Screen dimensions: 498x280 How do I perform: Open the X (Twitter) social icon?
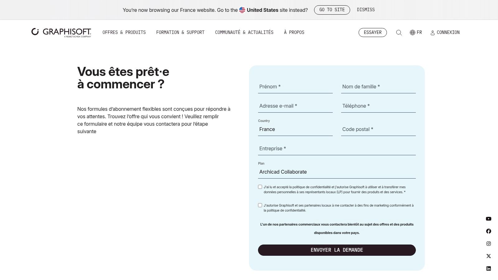coord(489,256)
